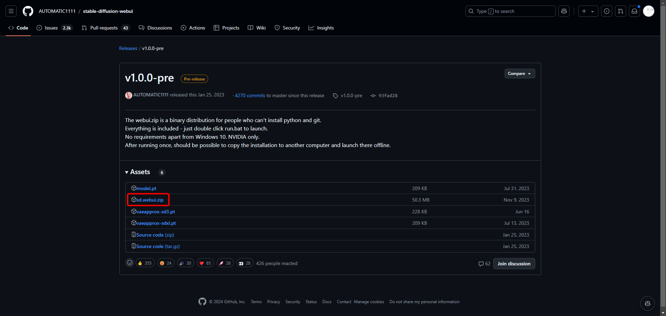Toggle the thumbs up reaction (355)
This screenshot has width=666, height=316.
point(145,263)
